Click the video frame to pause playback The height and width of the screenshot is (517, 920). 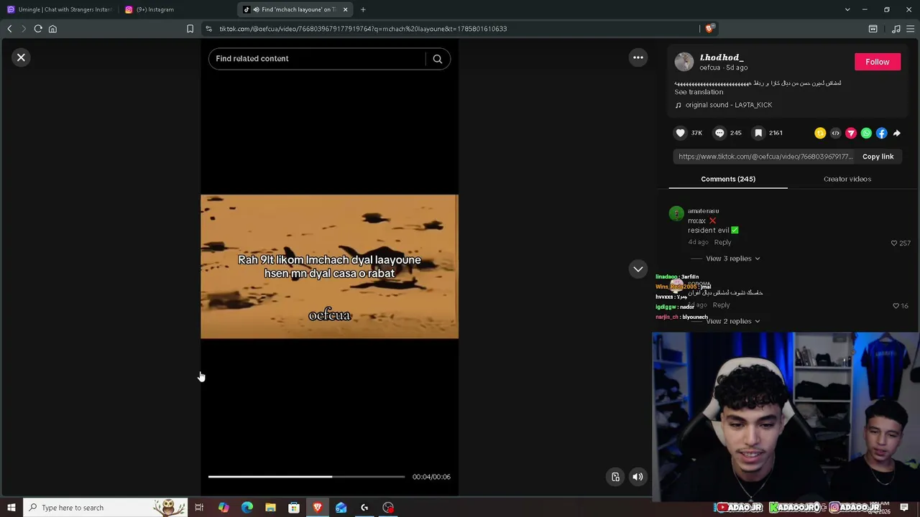click(329, 266)
